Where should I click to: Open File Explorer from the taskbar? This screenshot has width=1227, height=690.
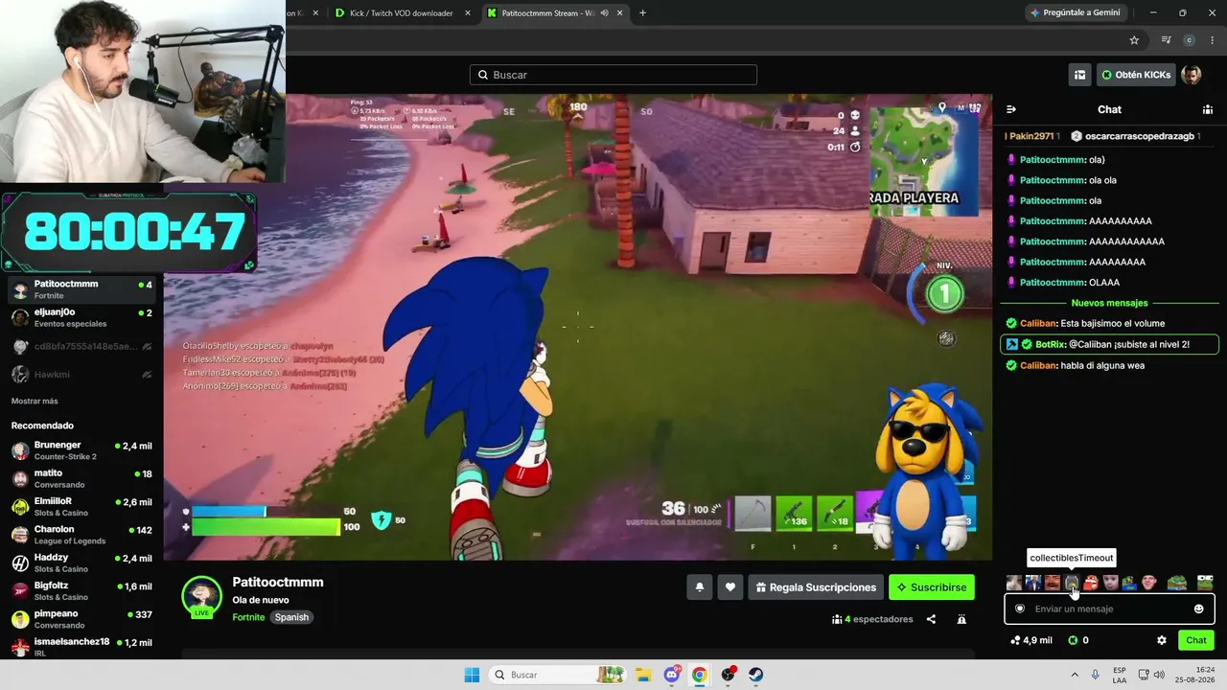pos(643,675)
